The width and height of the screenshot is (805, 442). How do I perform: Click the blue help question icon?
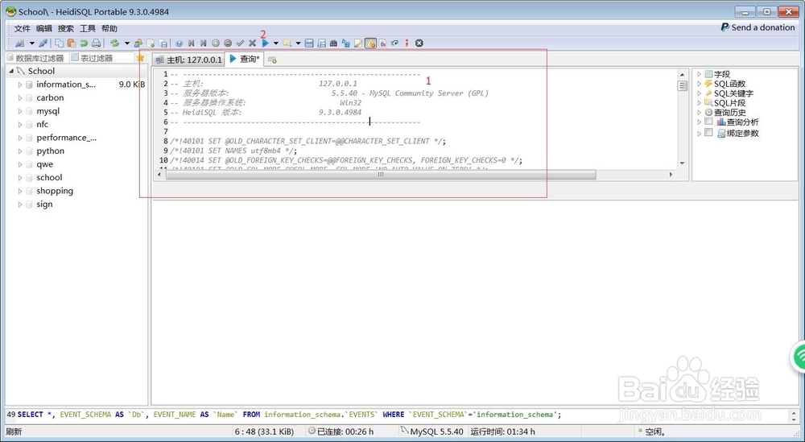(180, 43)
